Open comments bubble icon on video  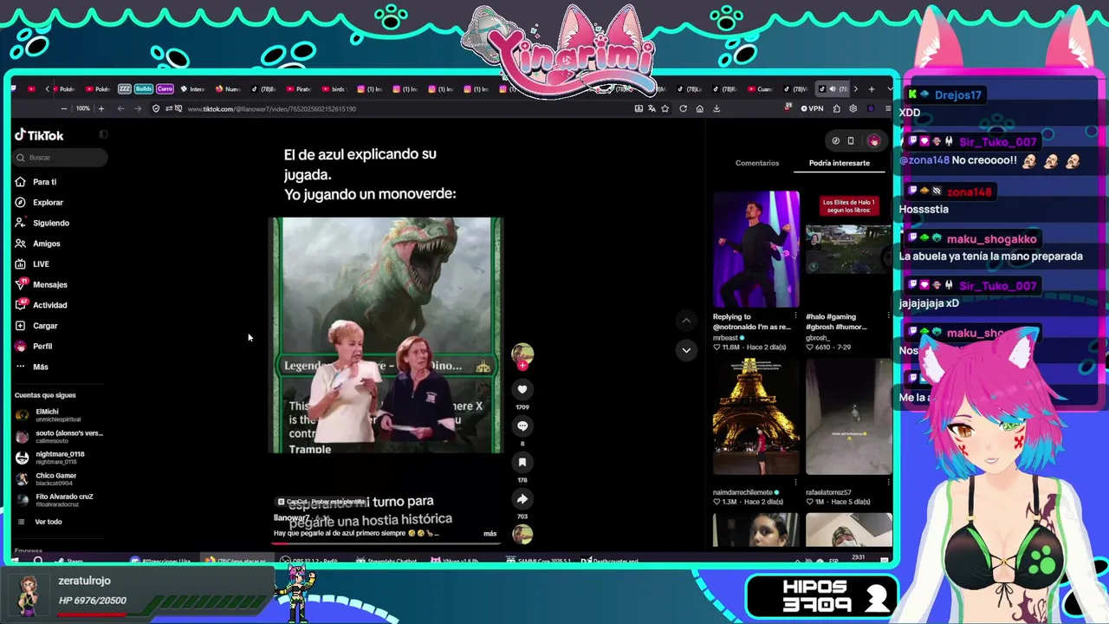click(x=522, y=426)
